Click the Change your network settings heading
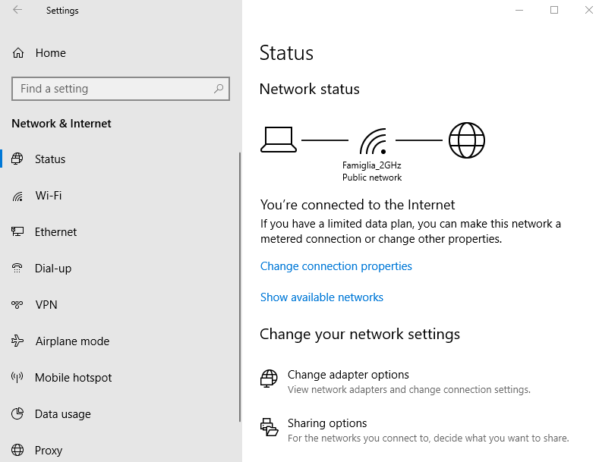599x462 pixels. pyautogui.click(x=360, y=334)
